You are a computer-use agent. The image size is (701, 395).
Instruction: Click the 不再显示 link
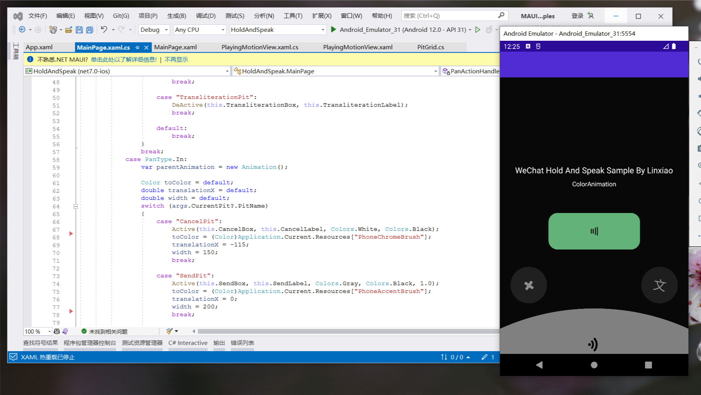(176, 59)
